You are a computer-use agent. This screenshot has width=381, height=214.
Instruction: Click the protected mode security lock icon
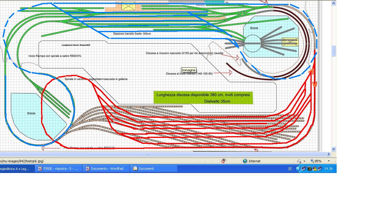[x=299, y=161]
